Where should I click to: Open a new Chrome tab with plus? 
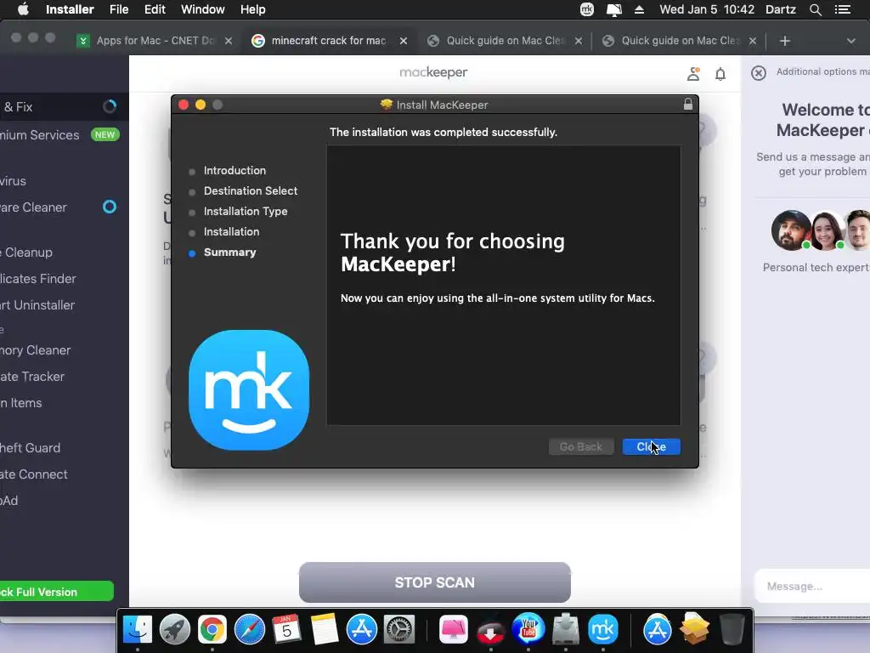tap(784, 41)
